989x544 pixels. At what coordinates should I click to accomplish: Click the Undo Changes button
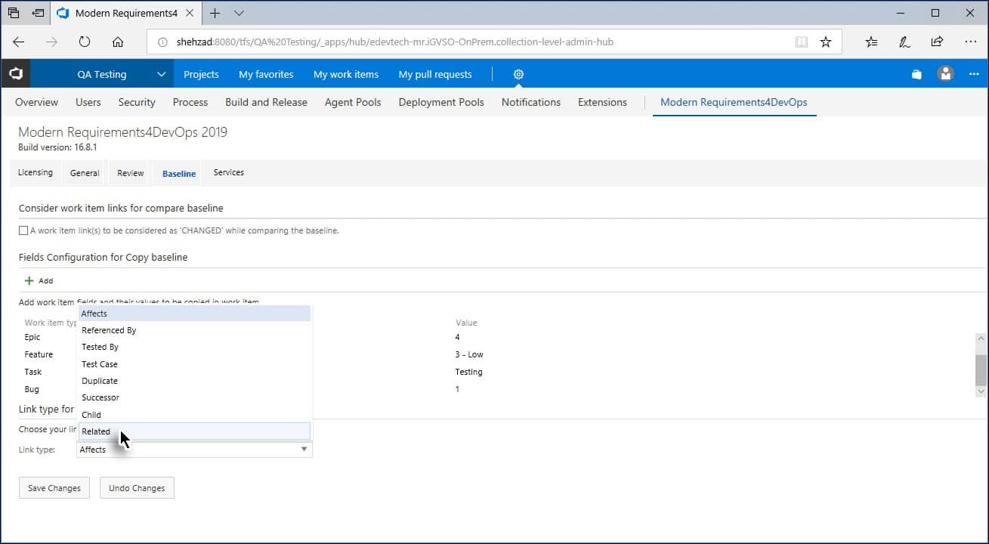click(x=137, y=488)
